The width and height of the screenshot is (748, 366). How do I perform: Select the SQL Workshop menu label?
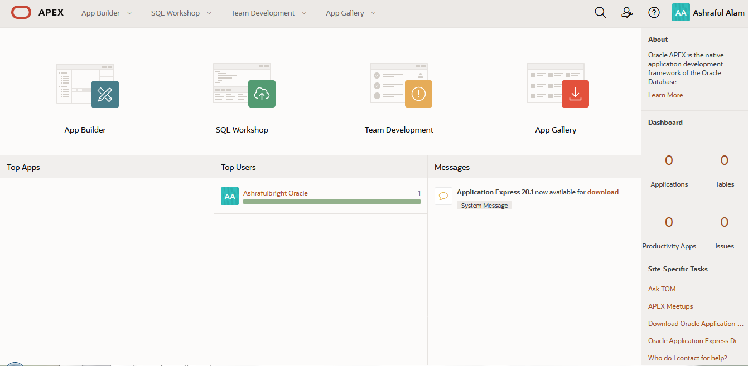tap(175, 13)
